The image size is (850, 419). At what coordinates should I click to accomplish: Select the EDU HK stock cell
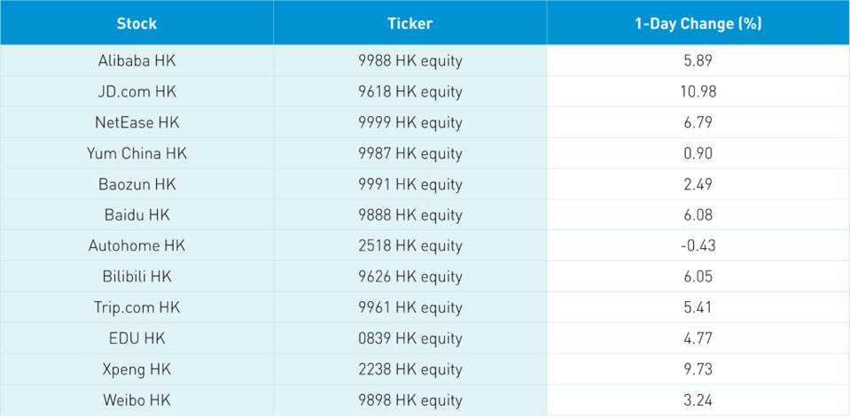[x=136, y=338]
